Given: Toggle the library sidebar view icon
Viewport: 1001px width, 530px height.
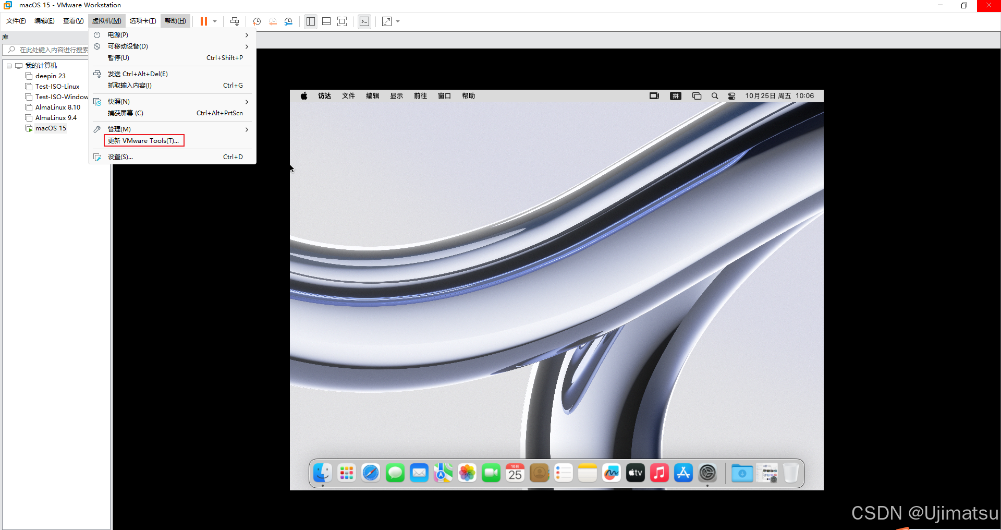Looking at the screenshot, I should coord(311,21).
